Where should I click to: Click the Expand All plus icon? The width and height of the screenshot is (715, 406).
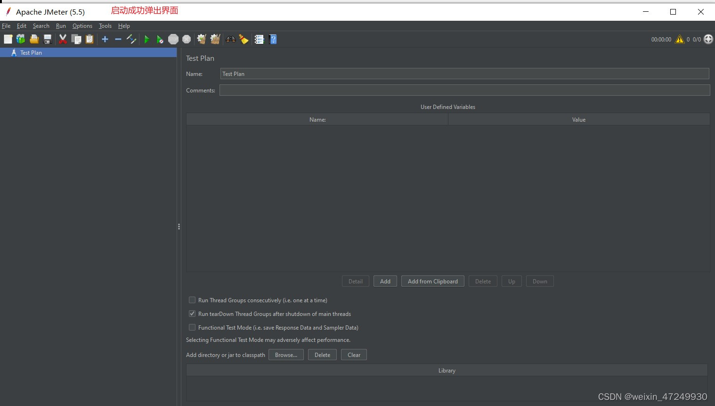click(x=105, y=39)
